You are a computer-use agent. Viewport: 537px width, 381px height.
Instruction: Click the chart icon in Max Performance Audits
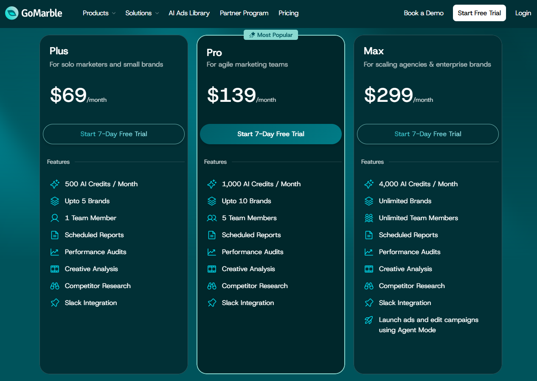[x=369, y=252]
